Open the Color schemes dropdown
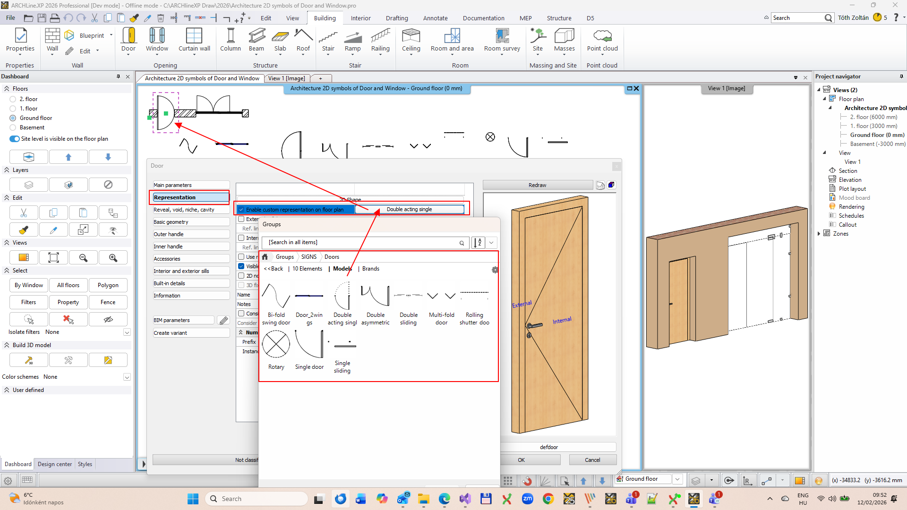The height and width of the screenshot is (510, 907). coord(127,377)
